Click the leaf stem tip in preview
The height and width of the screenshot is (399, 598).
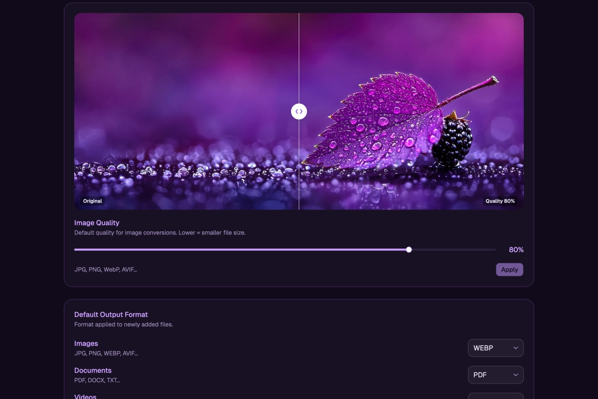[494, 79]
